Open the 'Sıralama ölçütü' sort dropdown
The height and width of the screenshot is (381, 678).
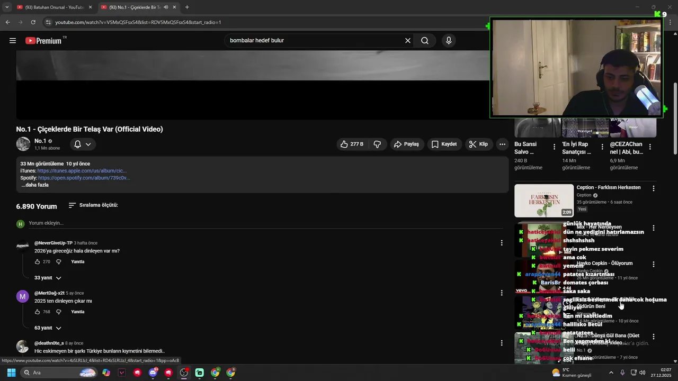93,205
